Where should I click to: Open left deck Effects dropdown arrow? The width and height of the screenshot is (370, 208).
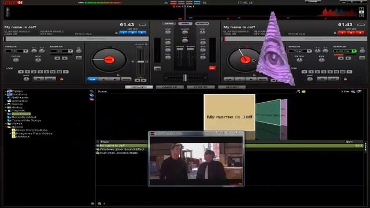(25, 51)
